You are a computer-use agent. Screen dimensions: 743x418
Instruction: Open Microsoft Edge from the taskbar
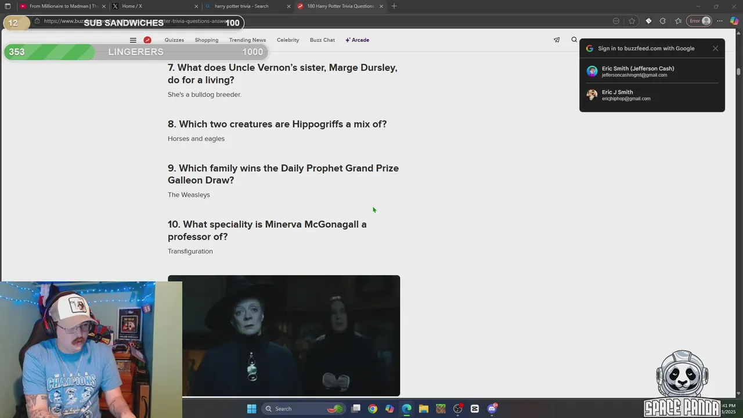pyautogui.click(x=406, y=409)
